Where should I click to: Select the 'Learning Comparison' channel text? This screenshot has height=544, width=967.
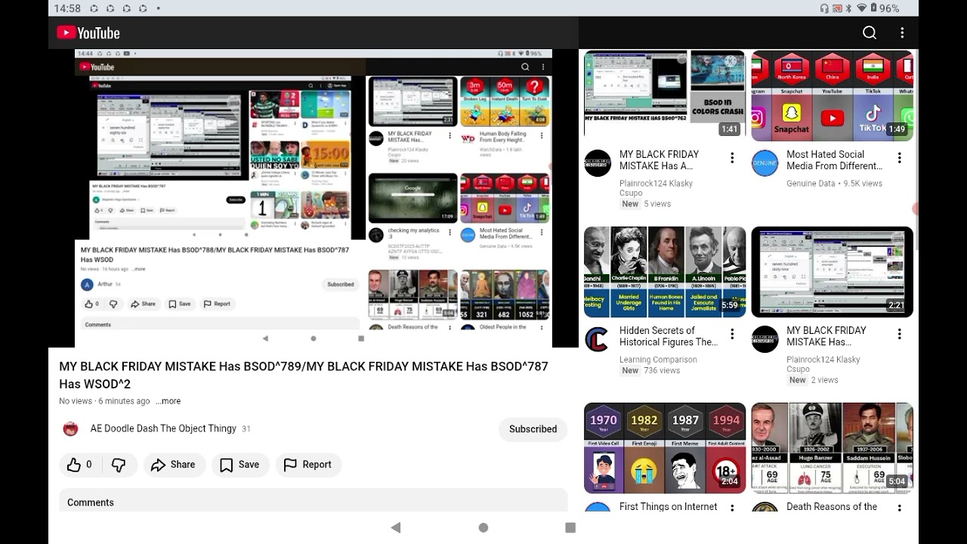658,360
